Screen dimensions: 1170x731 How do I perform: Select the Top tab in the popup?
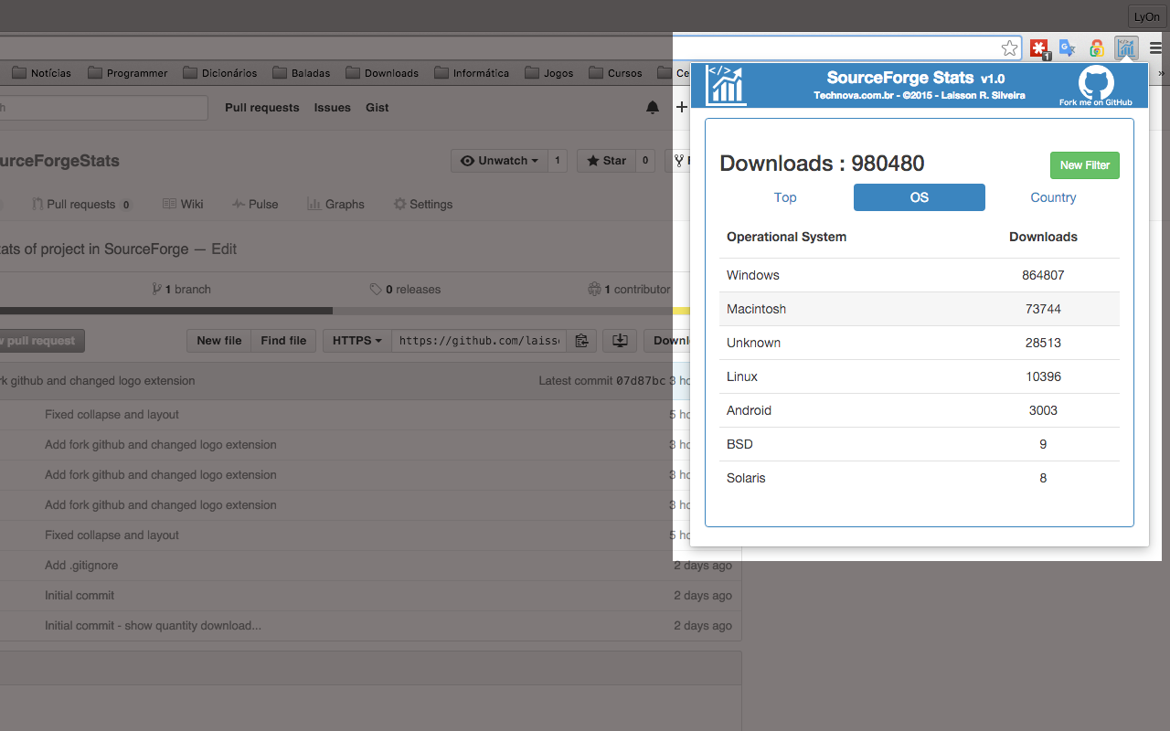[x=785, y=197]
